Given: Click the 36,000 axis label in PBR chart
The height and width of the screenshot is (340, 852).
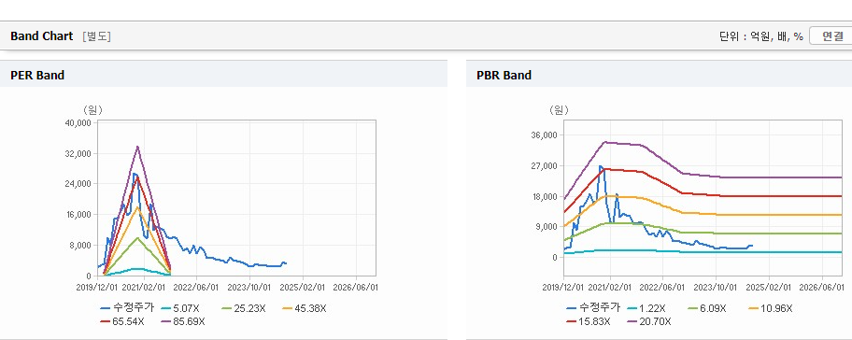Looking at the screenshot, I should pos(544,135).
